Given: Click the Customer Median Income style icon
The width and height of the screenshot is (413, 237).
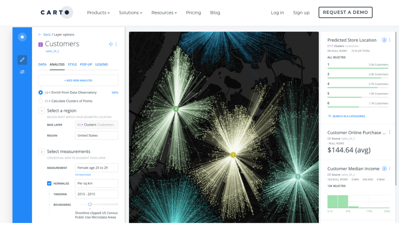Looking at the screenshot, I should pos(384,169).
